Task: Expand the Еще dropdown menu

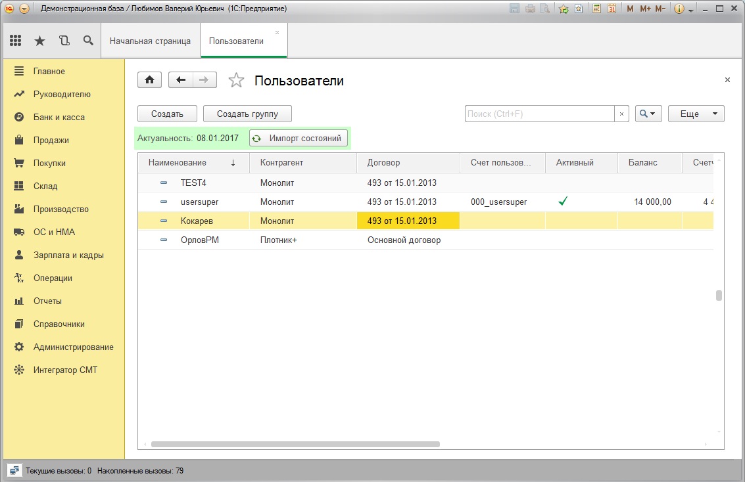Action: (x=696, y=114)
